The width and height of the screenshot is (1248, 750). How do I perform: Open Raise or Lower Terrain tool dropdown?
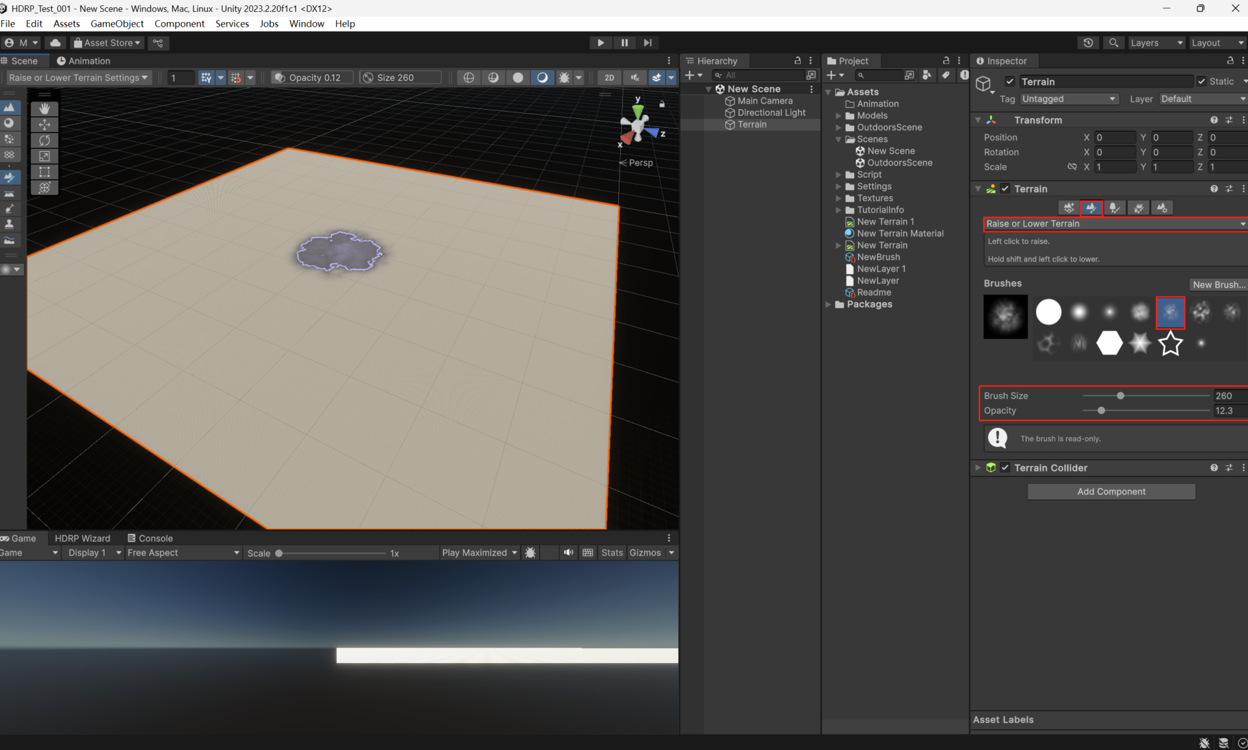coord(1115,224)
